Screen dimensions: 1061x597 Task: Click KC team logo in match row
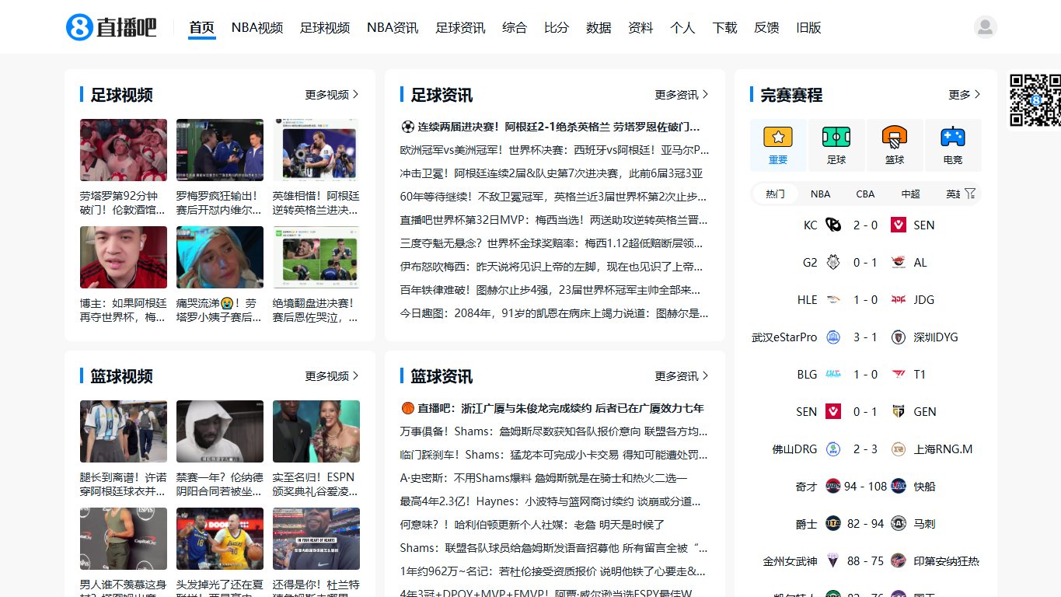coord(833,225)
